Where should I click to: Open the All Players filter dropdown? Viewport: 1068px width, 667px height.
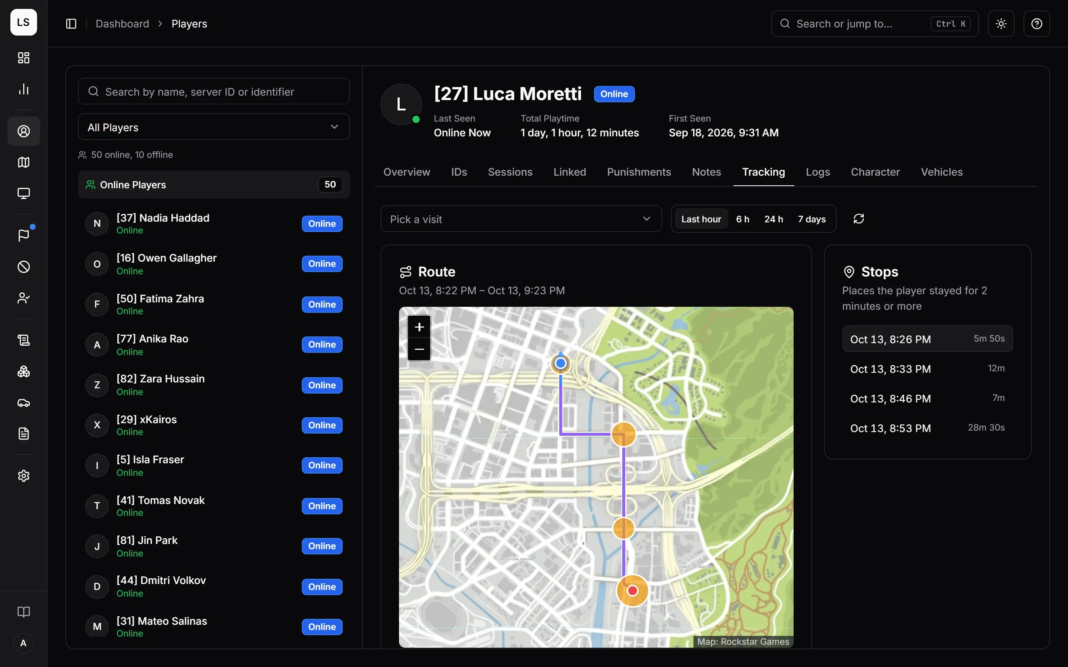pos(214,127)
